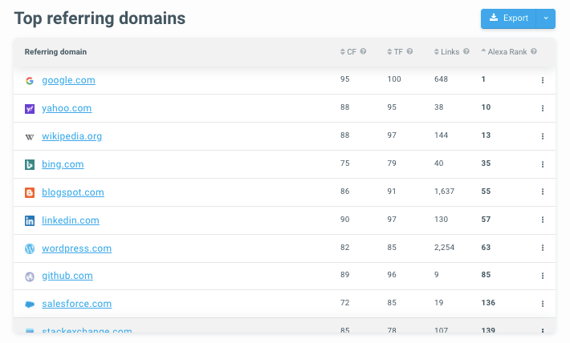This screenshot has height=343, width=570.
Task: Open three-dot menu for bing.com row
Action: [x=543, y=164]
